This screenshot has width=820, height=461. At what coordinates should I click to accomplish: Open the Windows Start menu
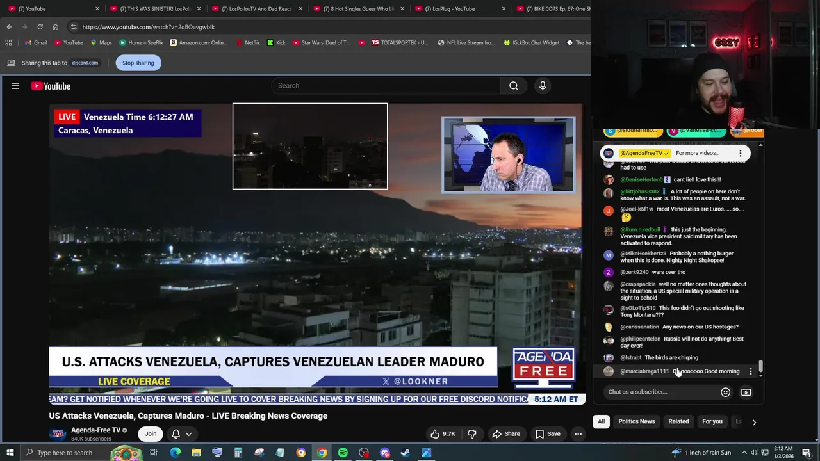tap(8, 453)
